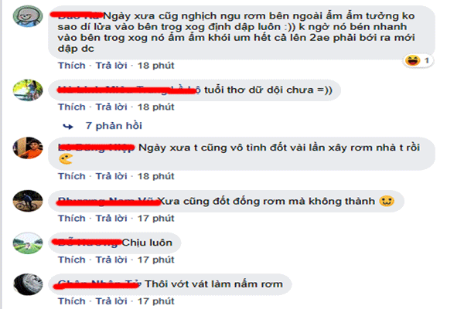Open the '18 phút' timestamp of first comment

pos(156,66)
